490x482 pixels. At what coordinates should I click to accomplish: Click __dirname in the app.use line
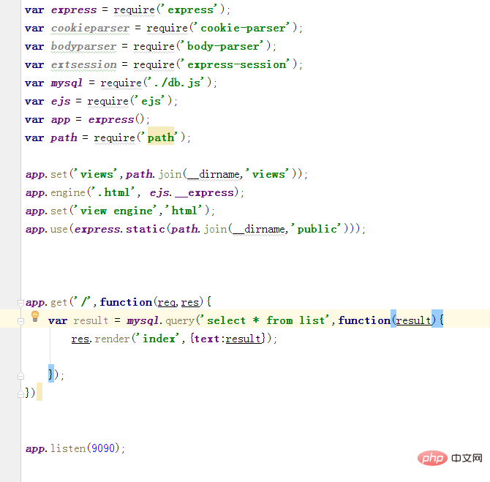coord(260,229)
